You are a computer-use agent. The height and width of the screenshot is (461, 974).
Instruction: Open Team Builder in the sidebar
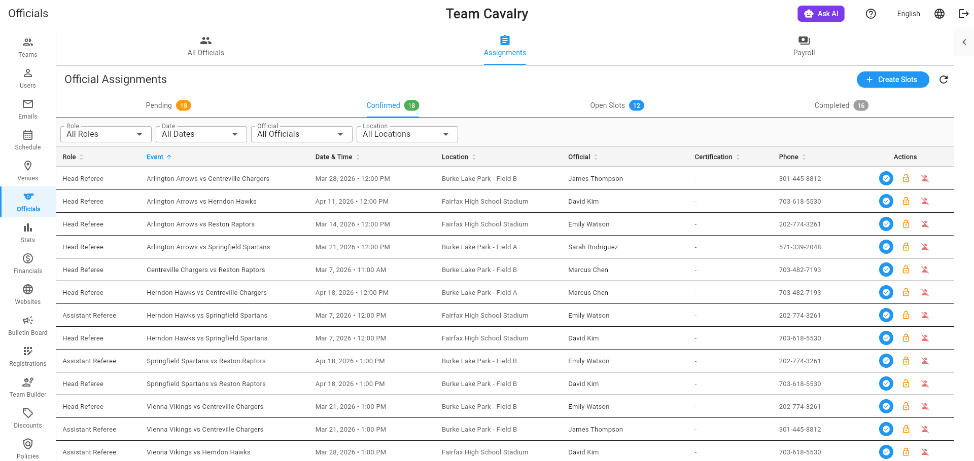tap(28, 388)
